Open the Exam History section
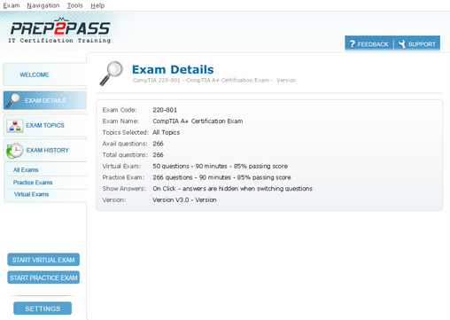450x320 pixels. pyautogui.click(x=45, y=151)
